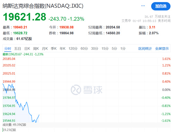This screenshot has width=173, height=132.
Task: Open the three-dot more options menu
Action: [143, 6]
